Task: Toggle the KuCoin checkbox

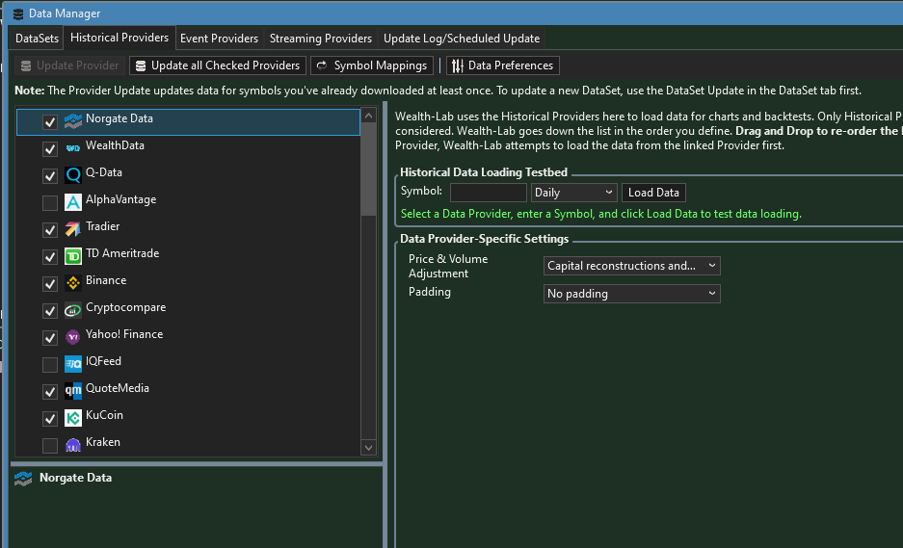Action: pyautogui.click(x=50, y=419)
